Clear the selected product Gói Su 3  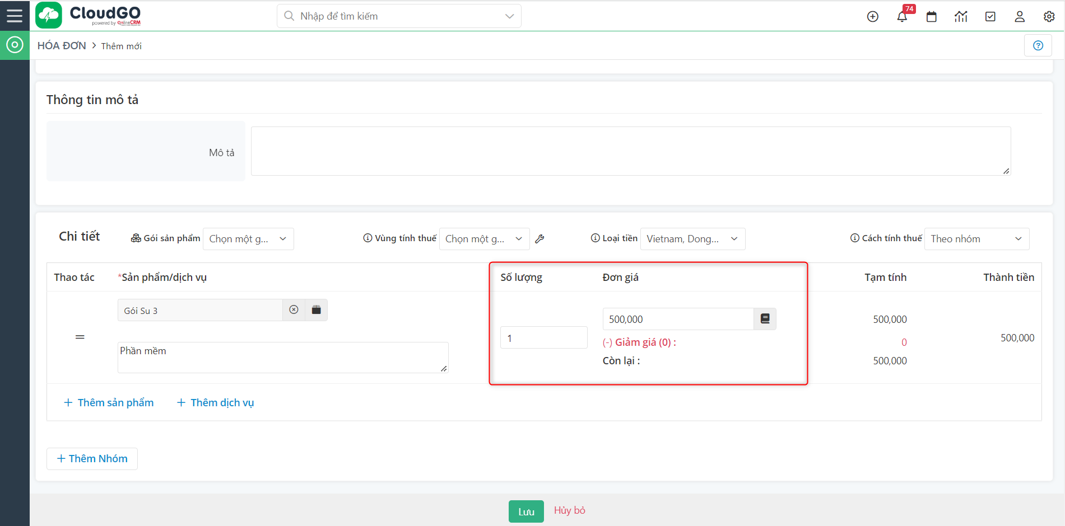[x=294, y=310]
